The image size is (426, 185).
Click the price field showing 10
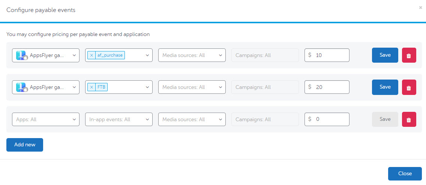331,55
